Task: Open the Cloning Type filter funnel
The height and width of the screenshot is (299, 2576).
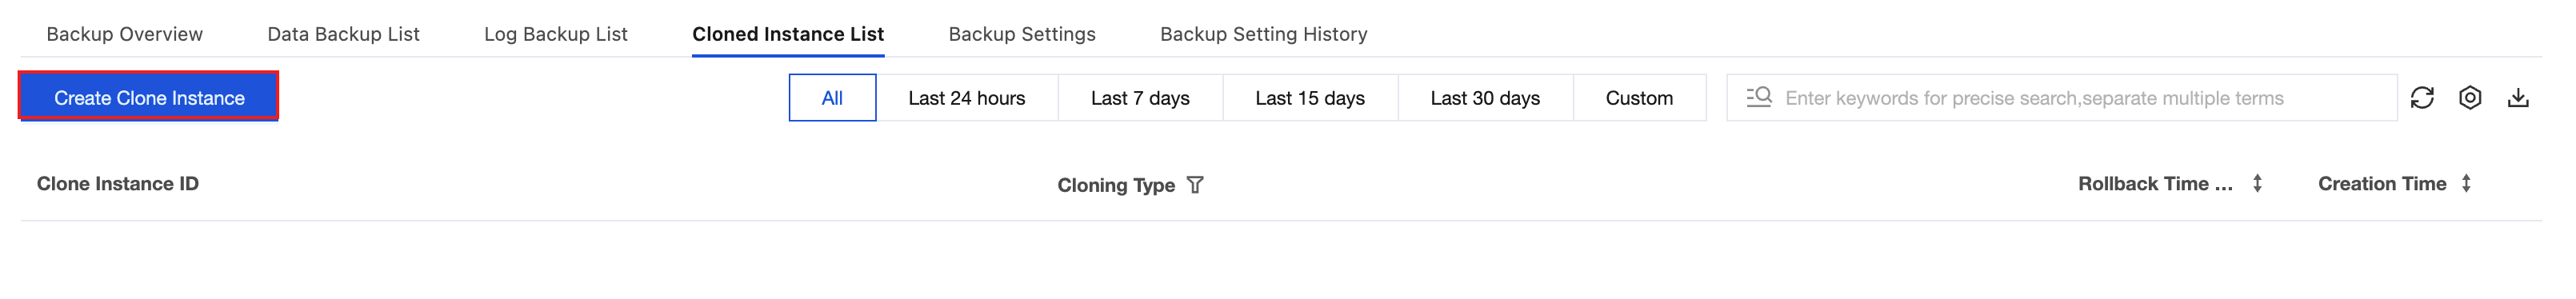Action: point(1195,185)
